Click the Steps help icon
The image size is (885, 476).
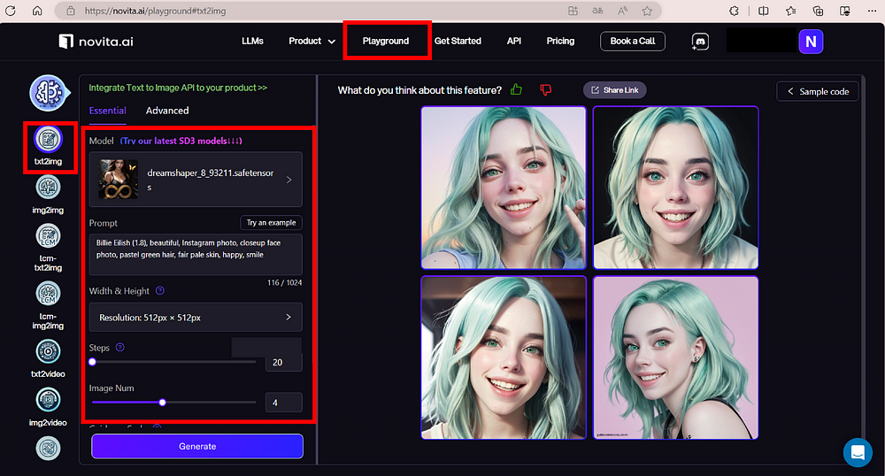pos(119,348)
